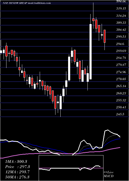Click the tallest white candle near 309

[x=91, y=52]
